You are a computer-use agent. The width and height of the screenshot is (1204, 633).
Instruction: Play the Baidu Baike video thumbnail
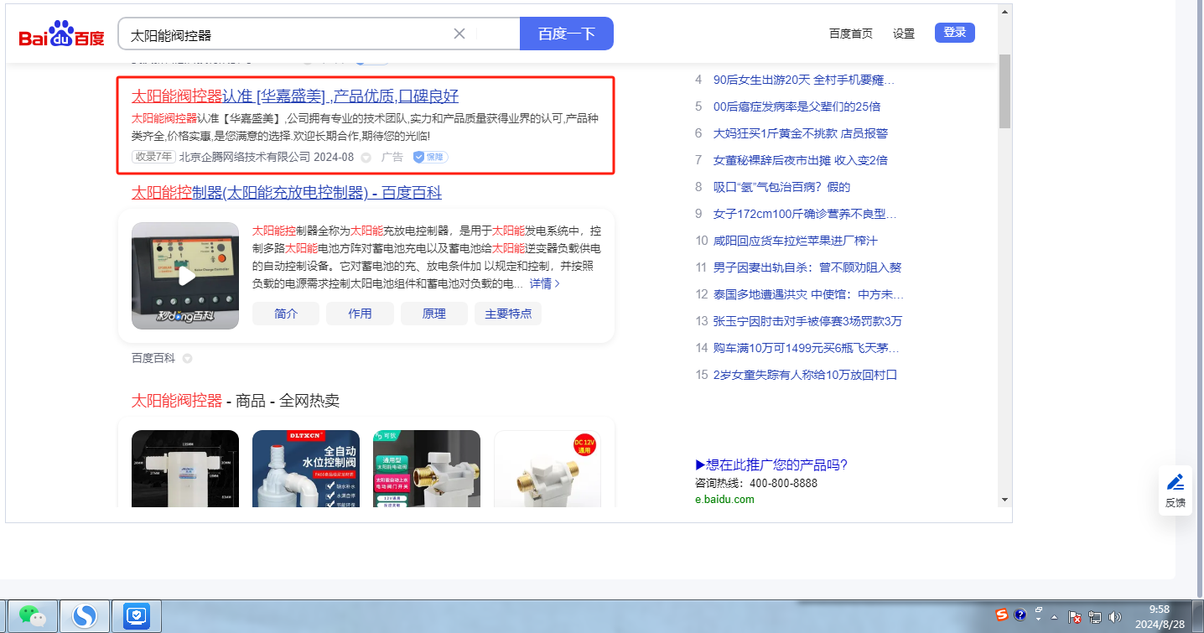pyautogui.click(x=185, y=276)
